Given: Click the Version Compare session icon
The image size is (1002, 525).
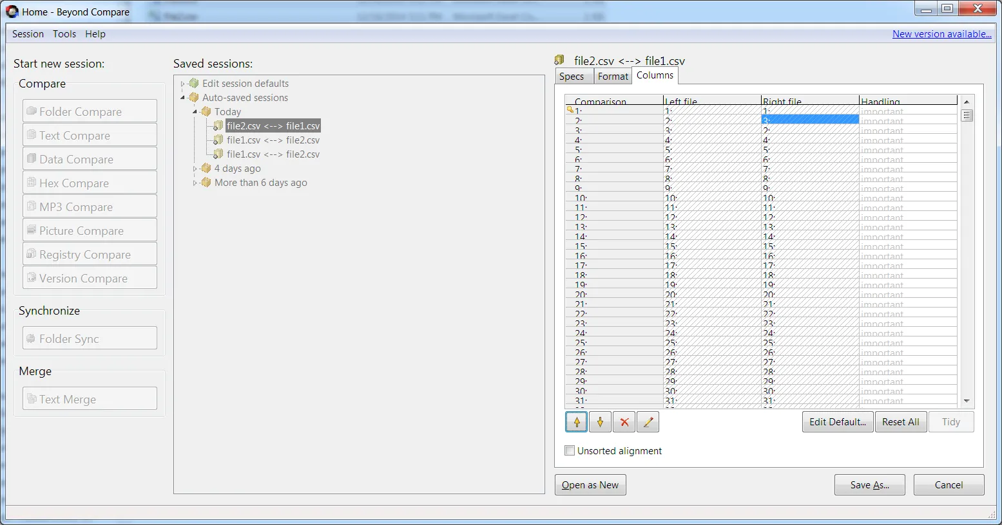Looking at the screenshot, I should tap(31, 277).
